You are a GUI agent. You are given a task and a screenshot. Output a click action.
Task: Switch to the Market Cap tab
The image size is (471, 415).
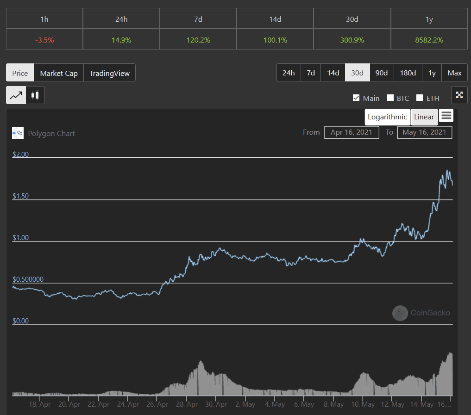[x=59, y=73]
